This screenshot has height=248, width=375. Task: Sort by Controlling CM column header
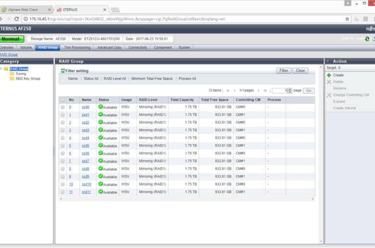click(248, 99)
